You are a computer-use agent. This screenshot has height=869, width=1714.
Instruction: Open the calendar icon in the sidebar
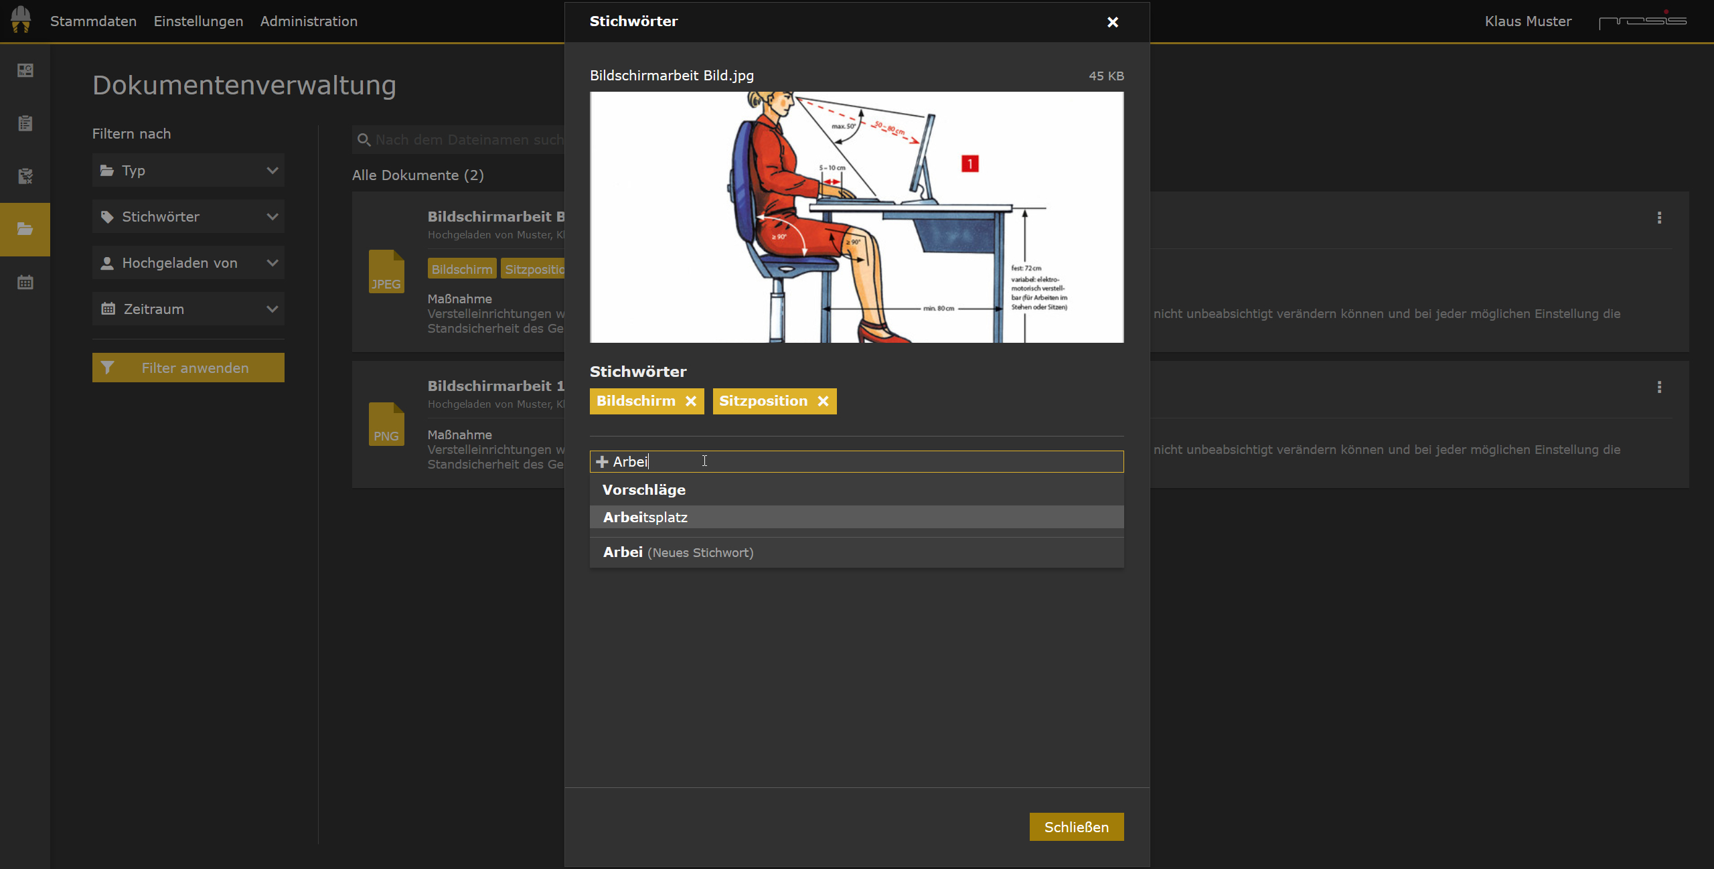pos(25,282)
